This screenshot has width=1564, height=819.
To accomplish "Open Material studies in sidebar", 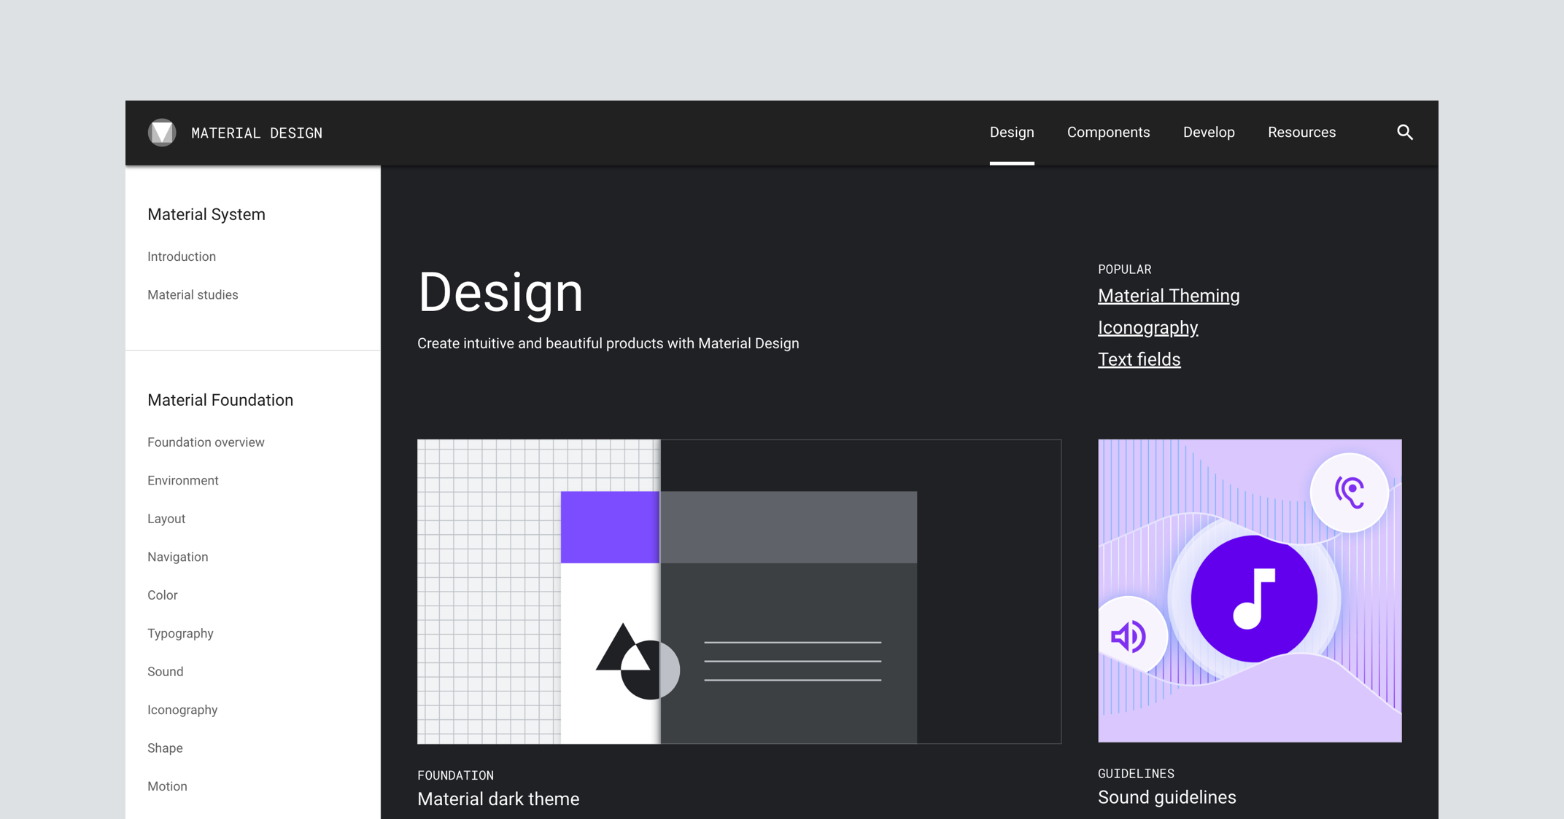I will click(x=193, y=295).
